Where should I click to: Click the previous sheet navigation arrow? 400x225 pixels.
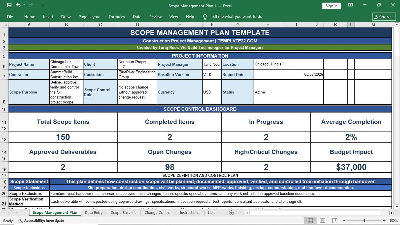9,213
